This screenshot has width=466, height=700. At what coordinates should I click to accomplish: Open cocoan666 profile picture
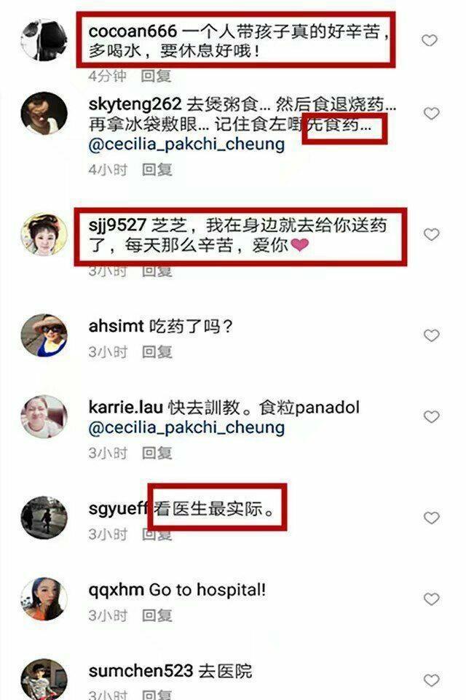(x=44, y=40)
